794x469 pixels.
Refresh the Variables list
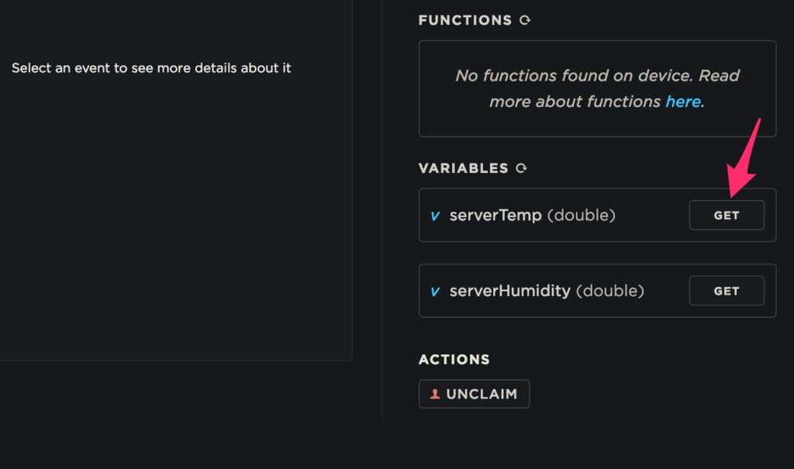click(x=522, y=168)
